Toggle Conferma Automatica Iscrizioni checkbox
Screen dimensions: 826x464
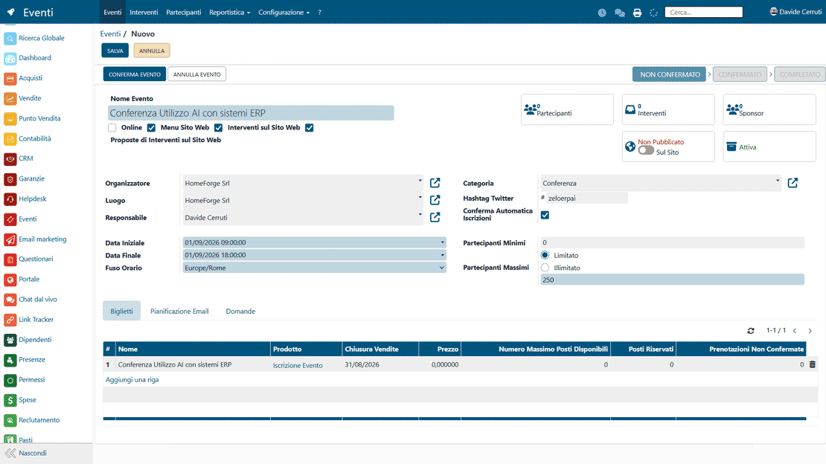[545, 215]
